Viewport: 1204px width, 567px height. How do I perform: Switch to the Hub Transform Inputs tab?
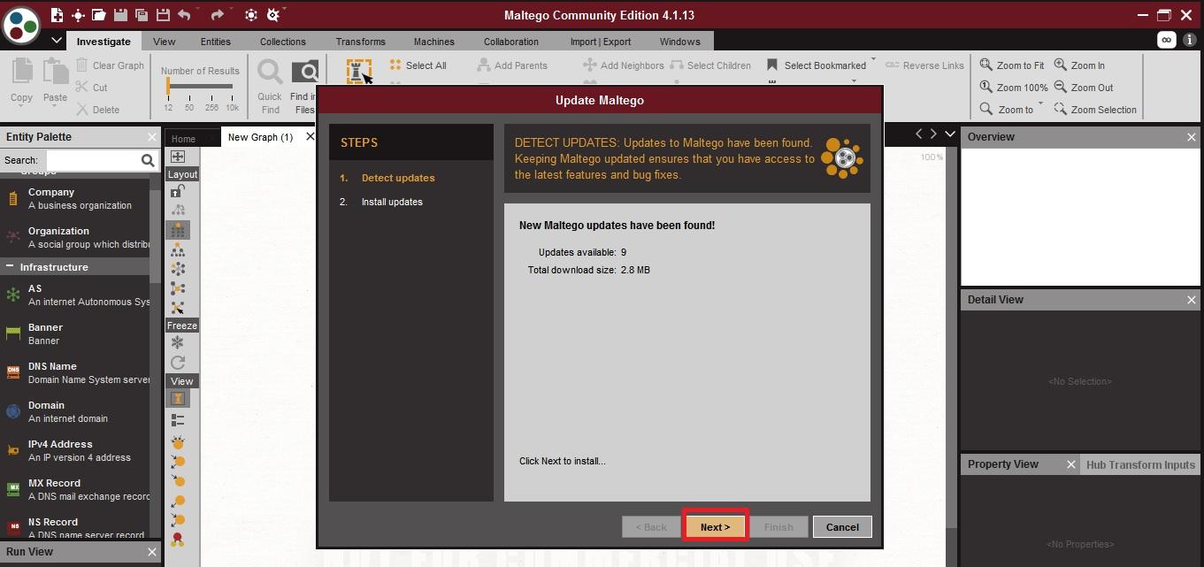point(1140,464)
